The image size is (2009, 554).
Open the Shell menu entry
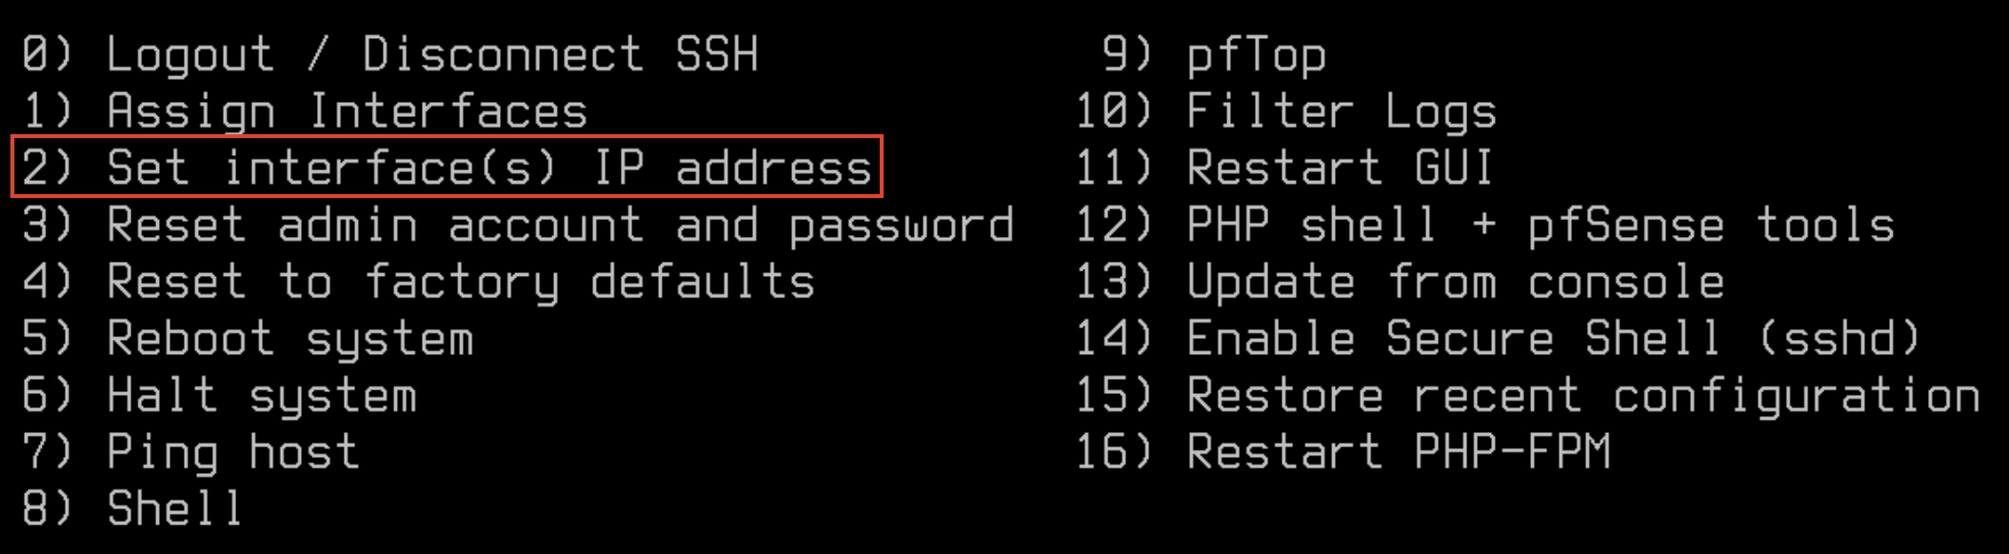[174, 508]
